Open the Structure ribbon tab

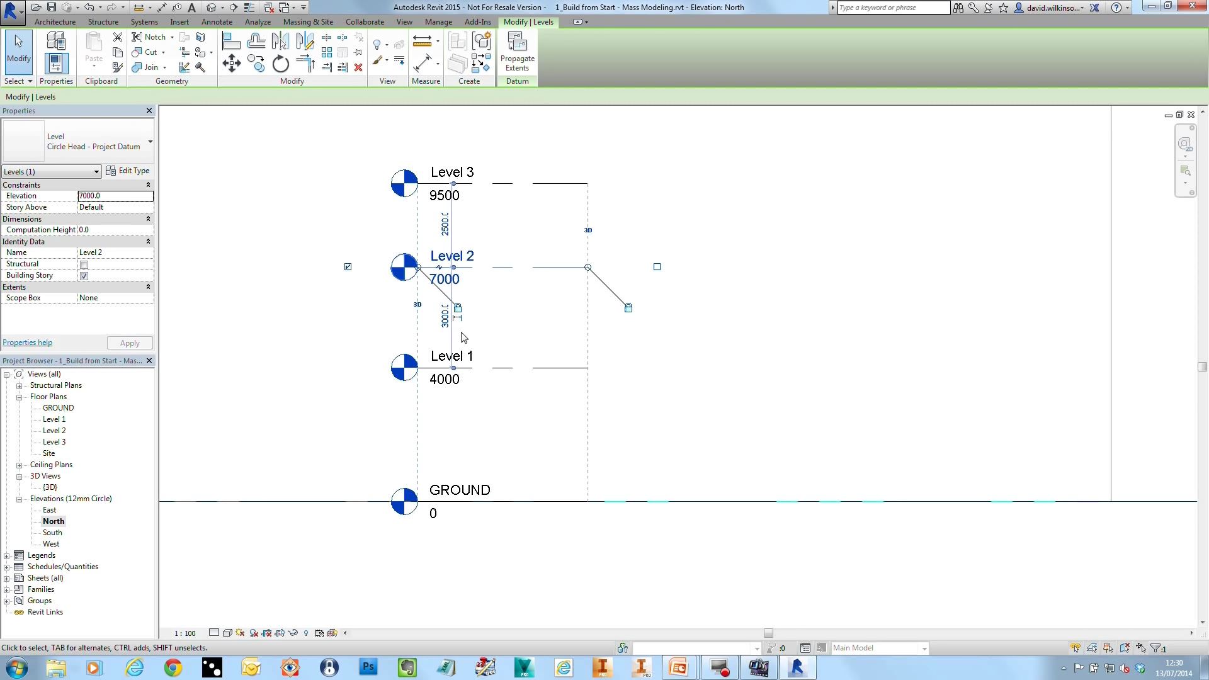(x=103, y=22)
